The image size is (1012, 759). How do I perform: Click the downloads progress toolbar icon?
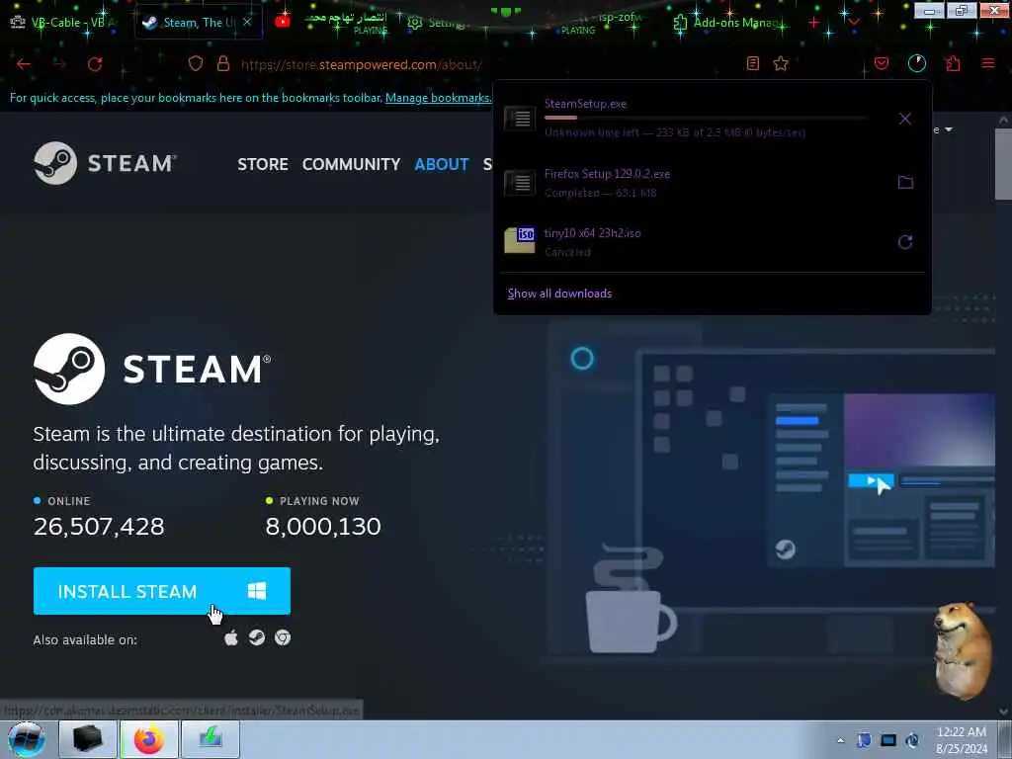(x=917, y=63)
